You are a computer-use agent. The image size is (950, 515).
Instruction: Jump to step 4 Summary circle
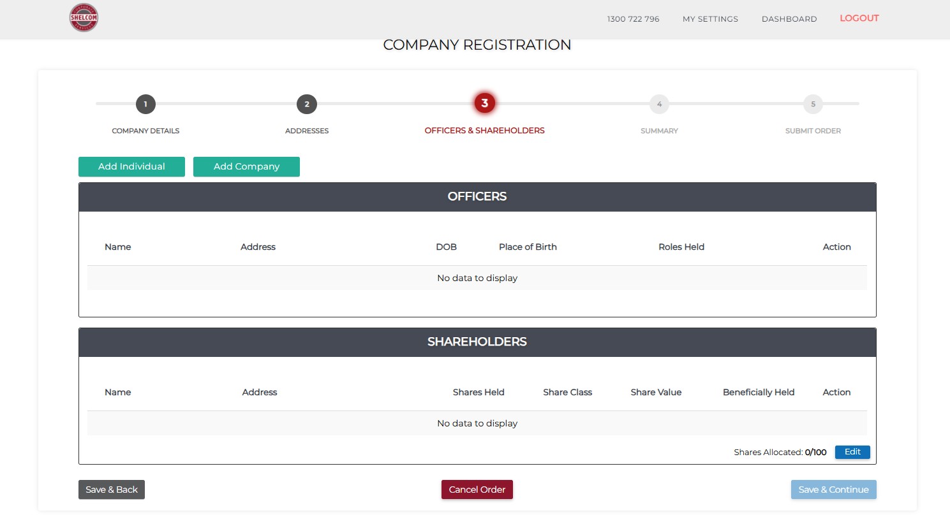point(659,104)
